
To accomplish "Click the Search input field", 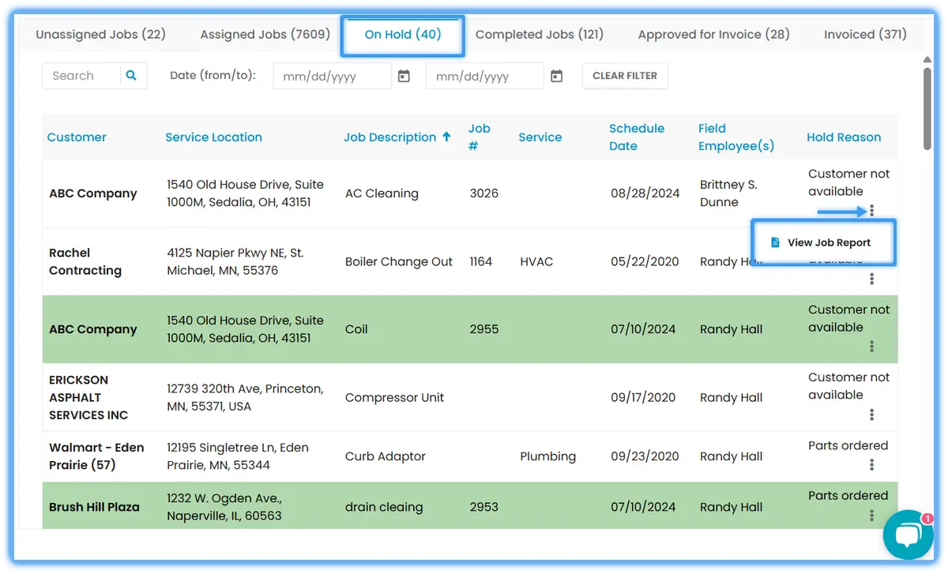I will pos(81,76).
